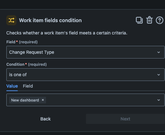165x135 pixels.
Task: Open help via the question mark icon
Action: click(160, 20)
